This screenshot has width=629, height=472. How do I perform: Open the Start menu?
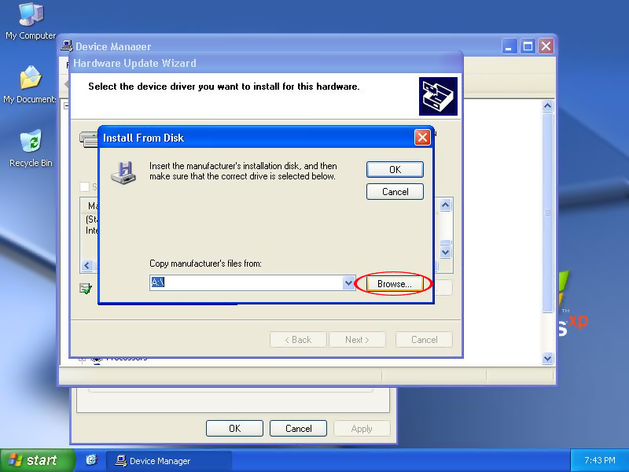(x=37, y=460)
